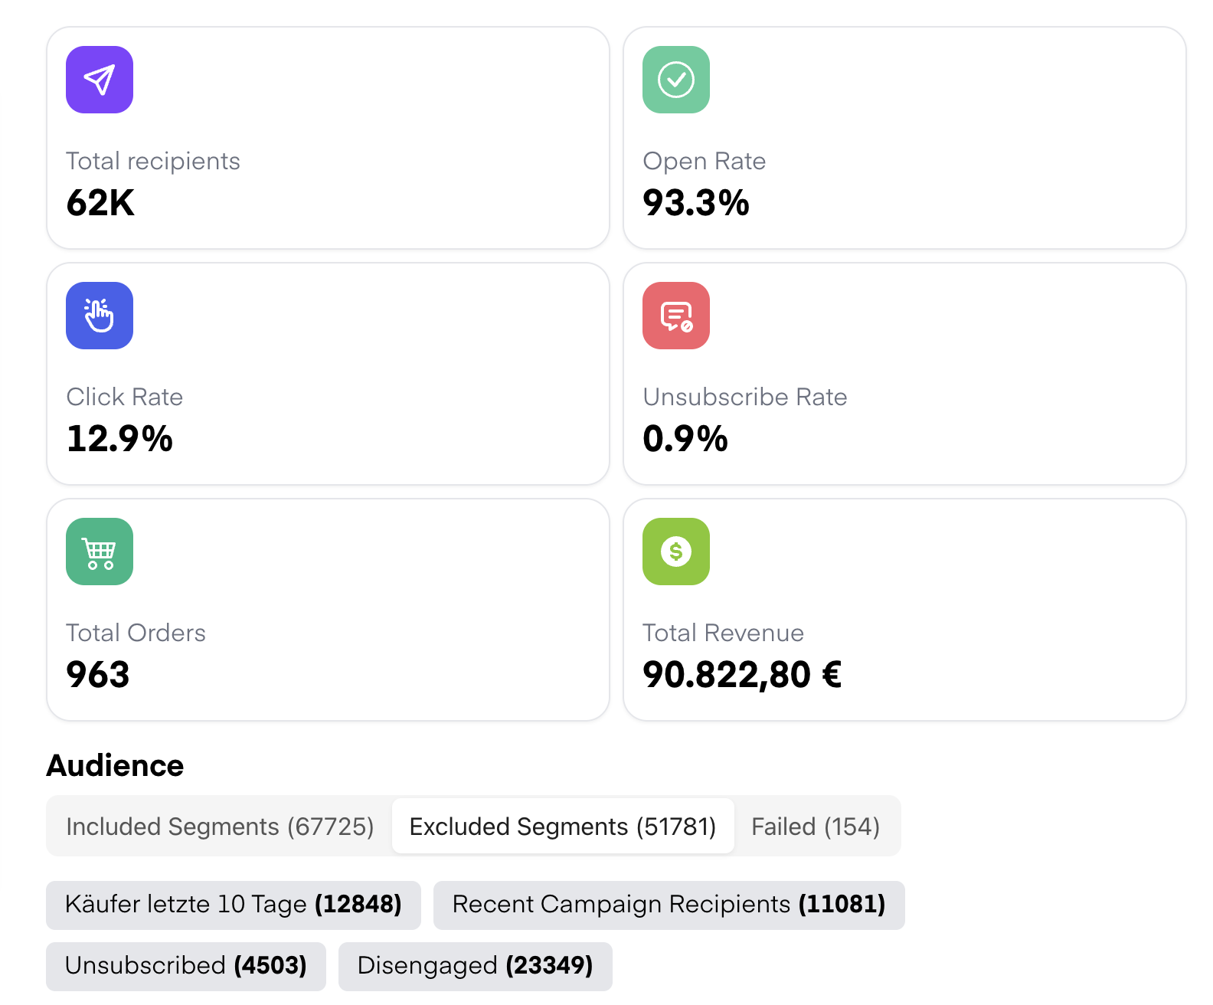1213x1005 pixels.
Task: Click the green checkmark Open Rate icon
Action: 675,80
